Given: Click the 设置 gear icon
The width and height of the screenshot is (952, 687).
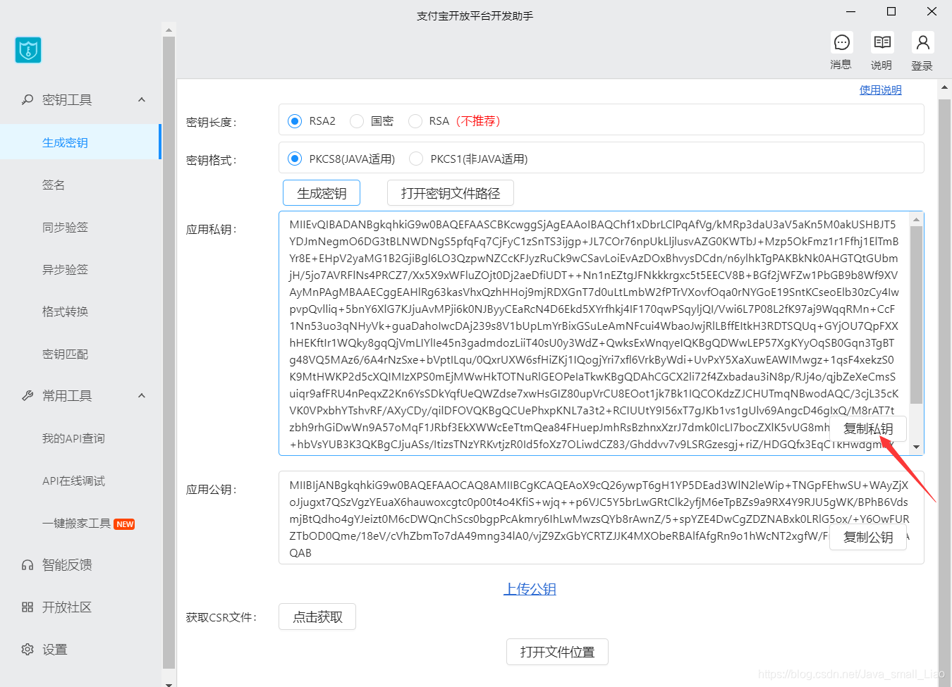Looking at the screenshot, I should pyautogui.click(x=28, y=650).
